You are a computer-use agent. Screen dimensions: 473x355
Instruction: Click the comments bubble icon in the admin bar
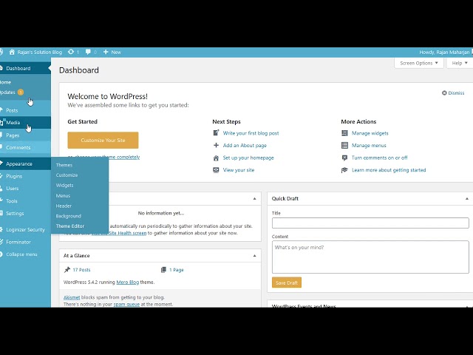tap(88, 52)
